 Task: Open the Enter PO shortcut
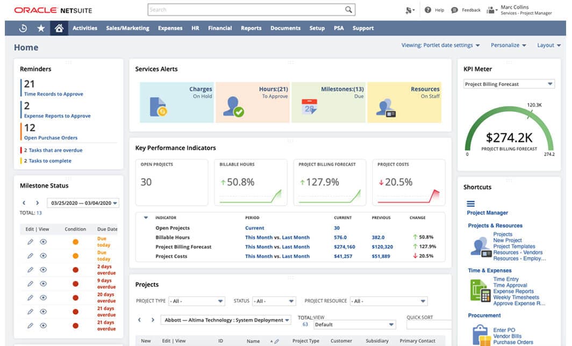point(504,330)
